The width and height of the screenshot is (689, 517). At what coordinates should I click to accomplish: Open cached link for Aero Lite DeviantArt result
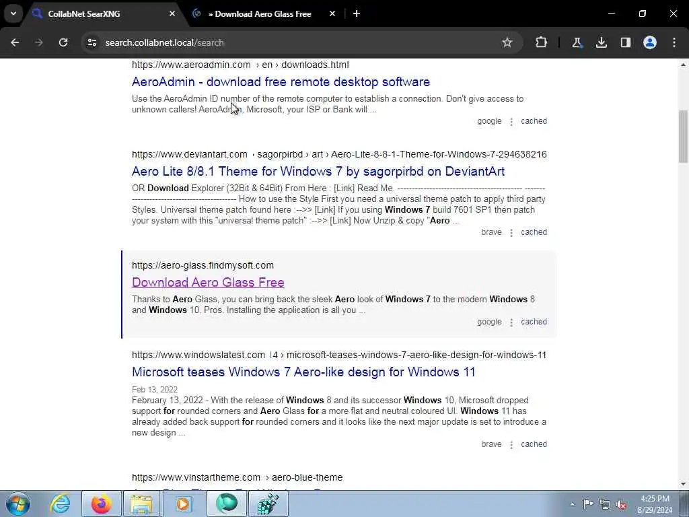click(x=534, y=232)
